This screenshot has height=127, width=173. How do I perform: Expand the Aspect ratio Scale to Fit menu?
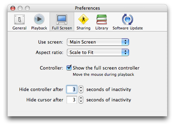pyautogui.click(x=98, y=53)
